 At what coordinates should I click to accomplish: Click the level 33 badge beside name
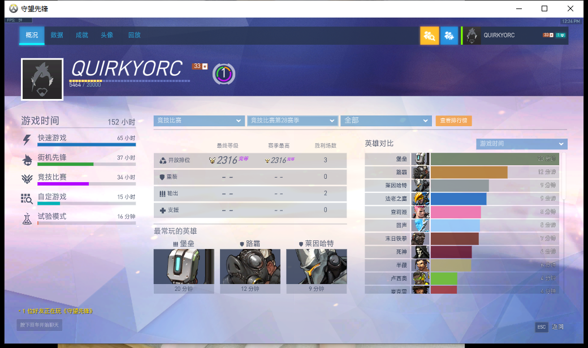(200, 66)
